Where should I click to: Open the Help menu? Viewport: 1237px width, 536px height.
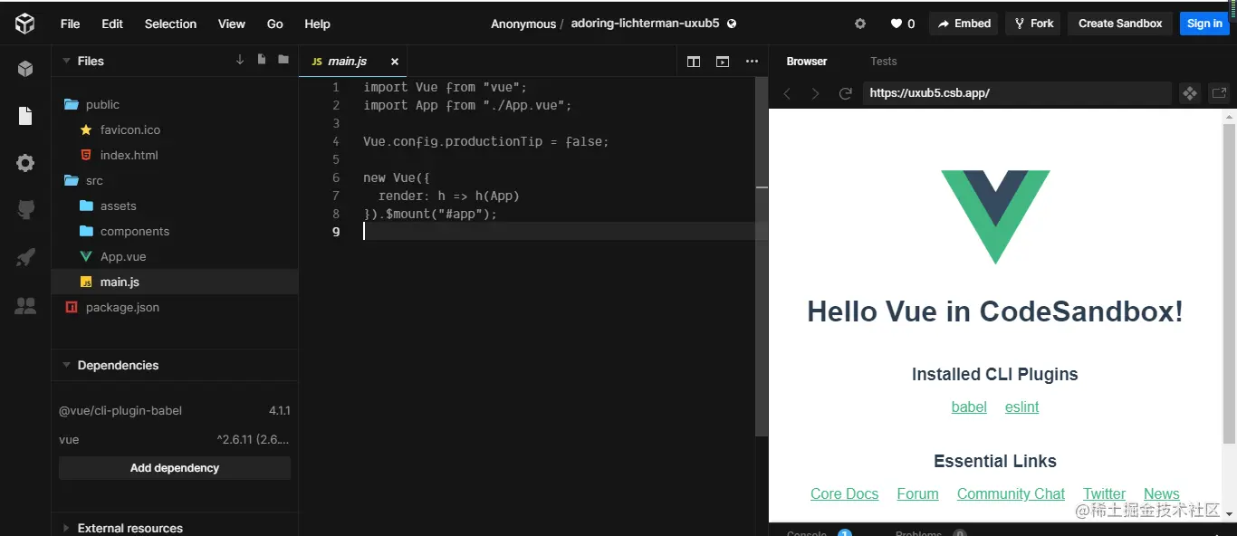317,24
